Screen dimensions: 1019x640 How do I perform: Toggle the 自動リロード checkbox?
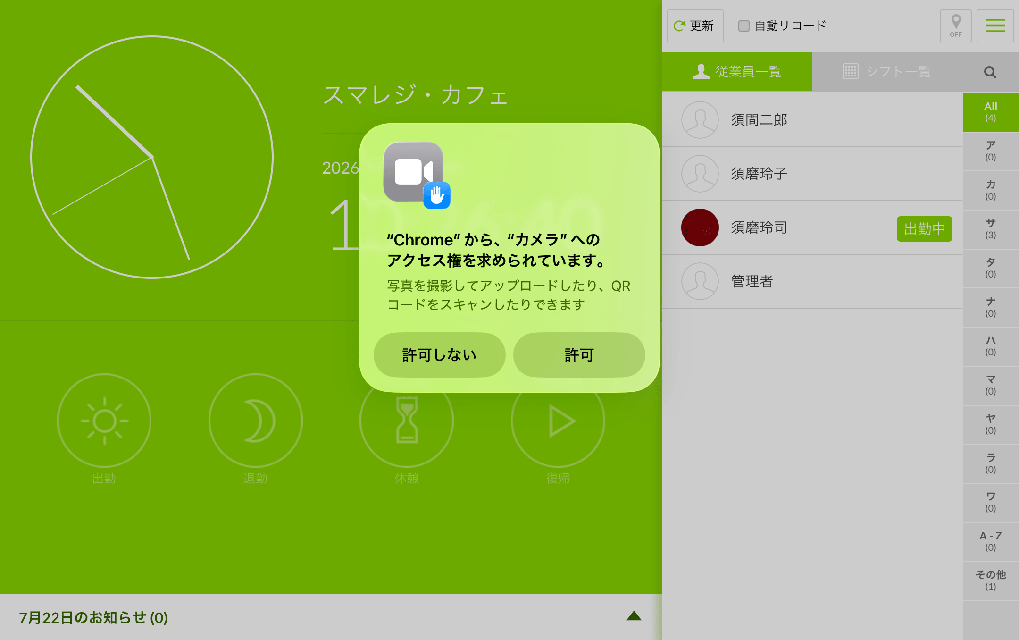click(x=743, y=26)
